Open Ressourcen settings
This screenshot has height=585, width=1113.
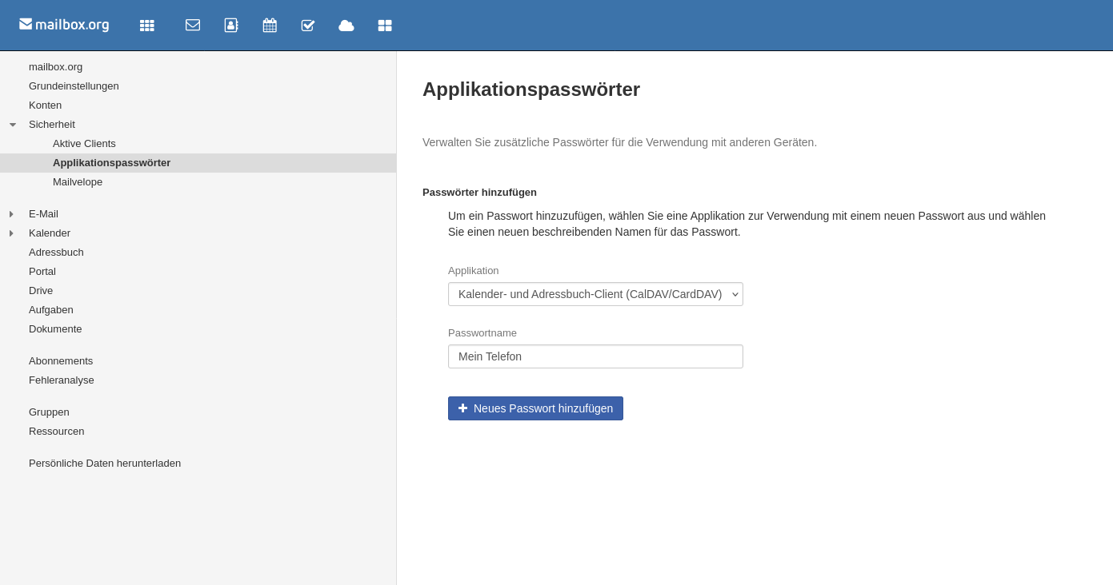click(56, 432)
